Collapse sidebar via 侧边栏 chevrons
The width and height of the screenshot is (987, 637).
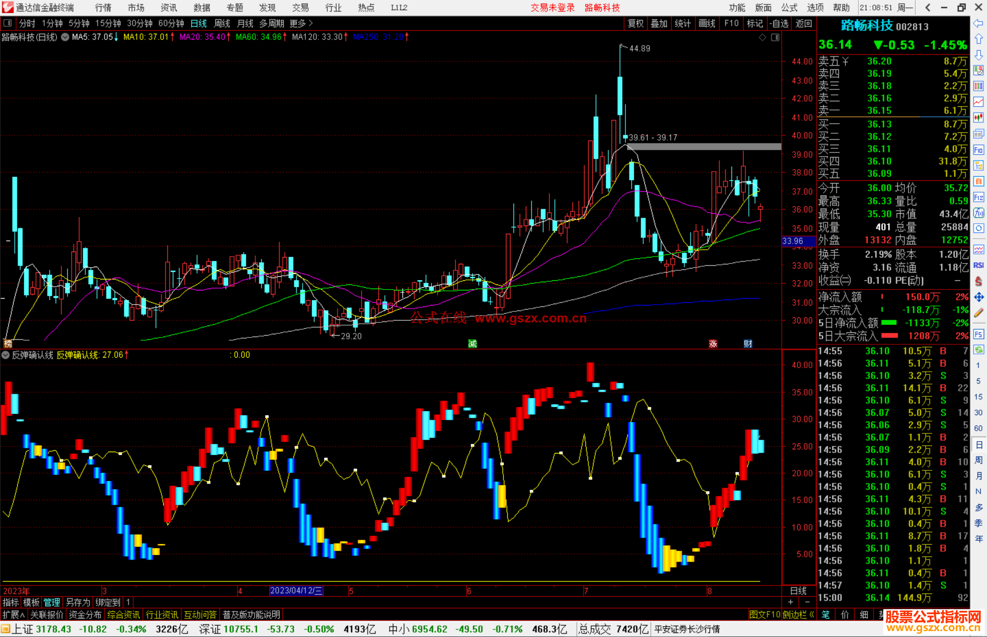812,615
